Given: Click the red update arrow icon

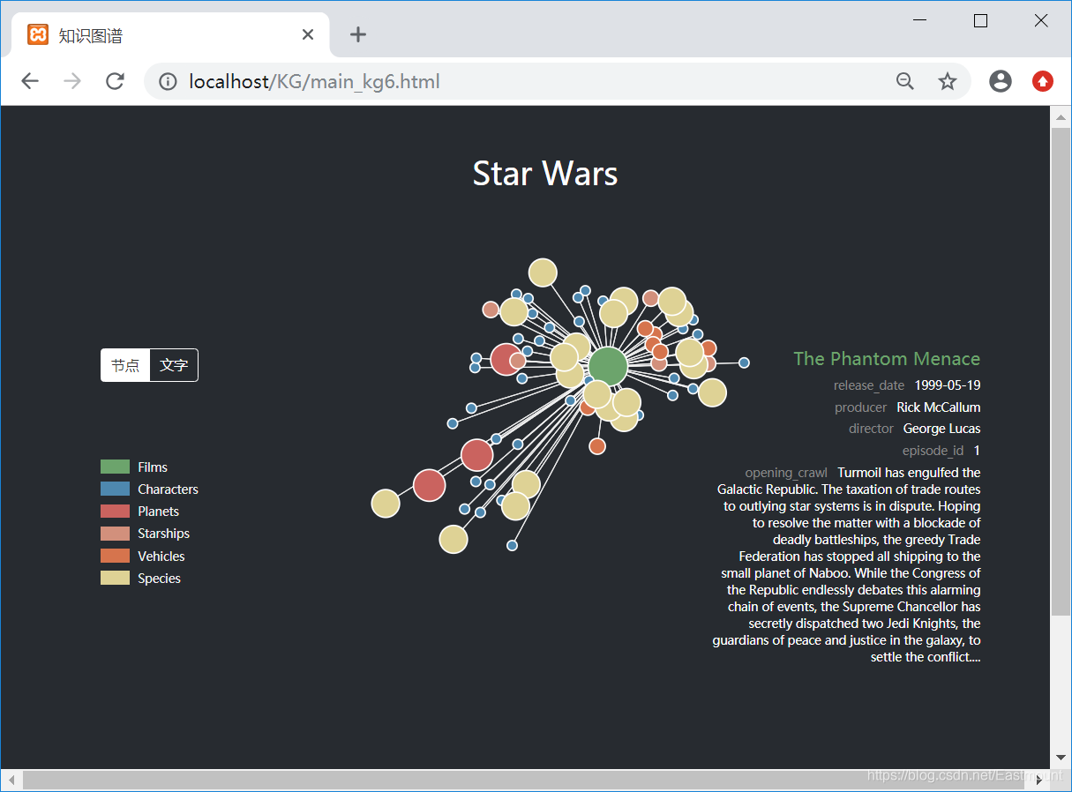Looking at the screenshot, I should [x=1043, y=81].
